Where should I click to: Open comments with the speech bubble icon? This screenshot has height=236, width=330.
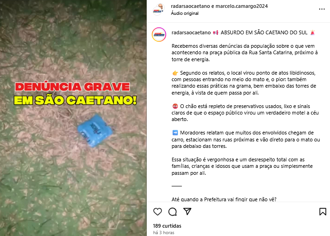(172, 211)
